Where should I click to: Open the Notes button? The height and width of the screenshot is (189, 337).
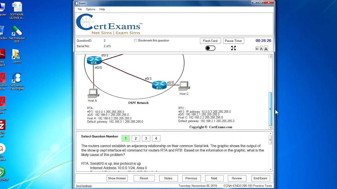[168, 178]
